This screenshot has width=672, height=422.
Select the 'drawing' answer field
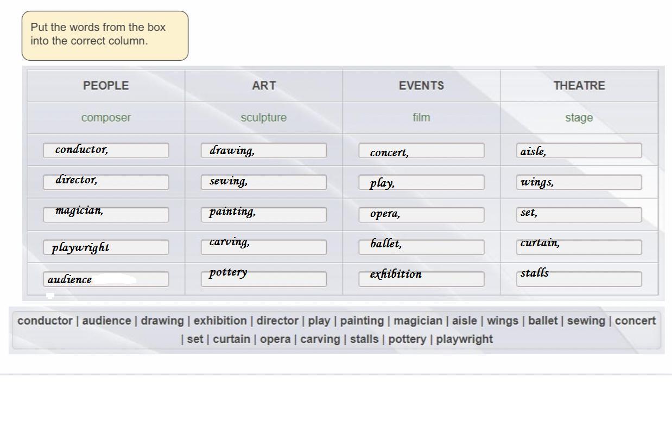[x=264, y=151]
